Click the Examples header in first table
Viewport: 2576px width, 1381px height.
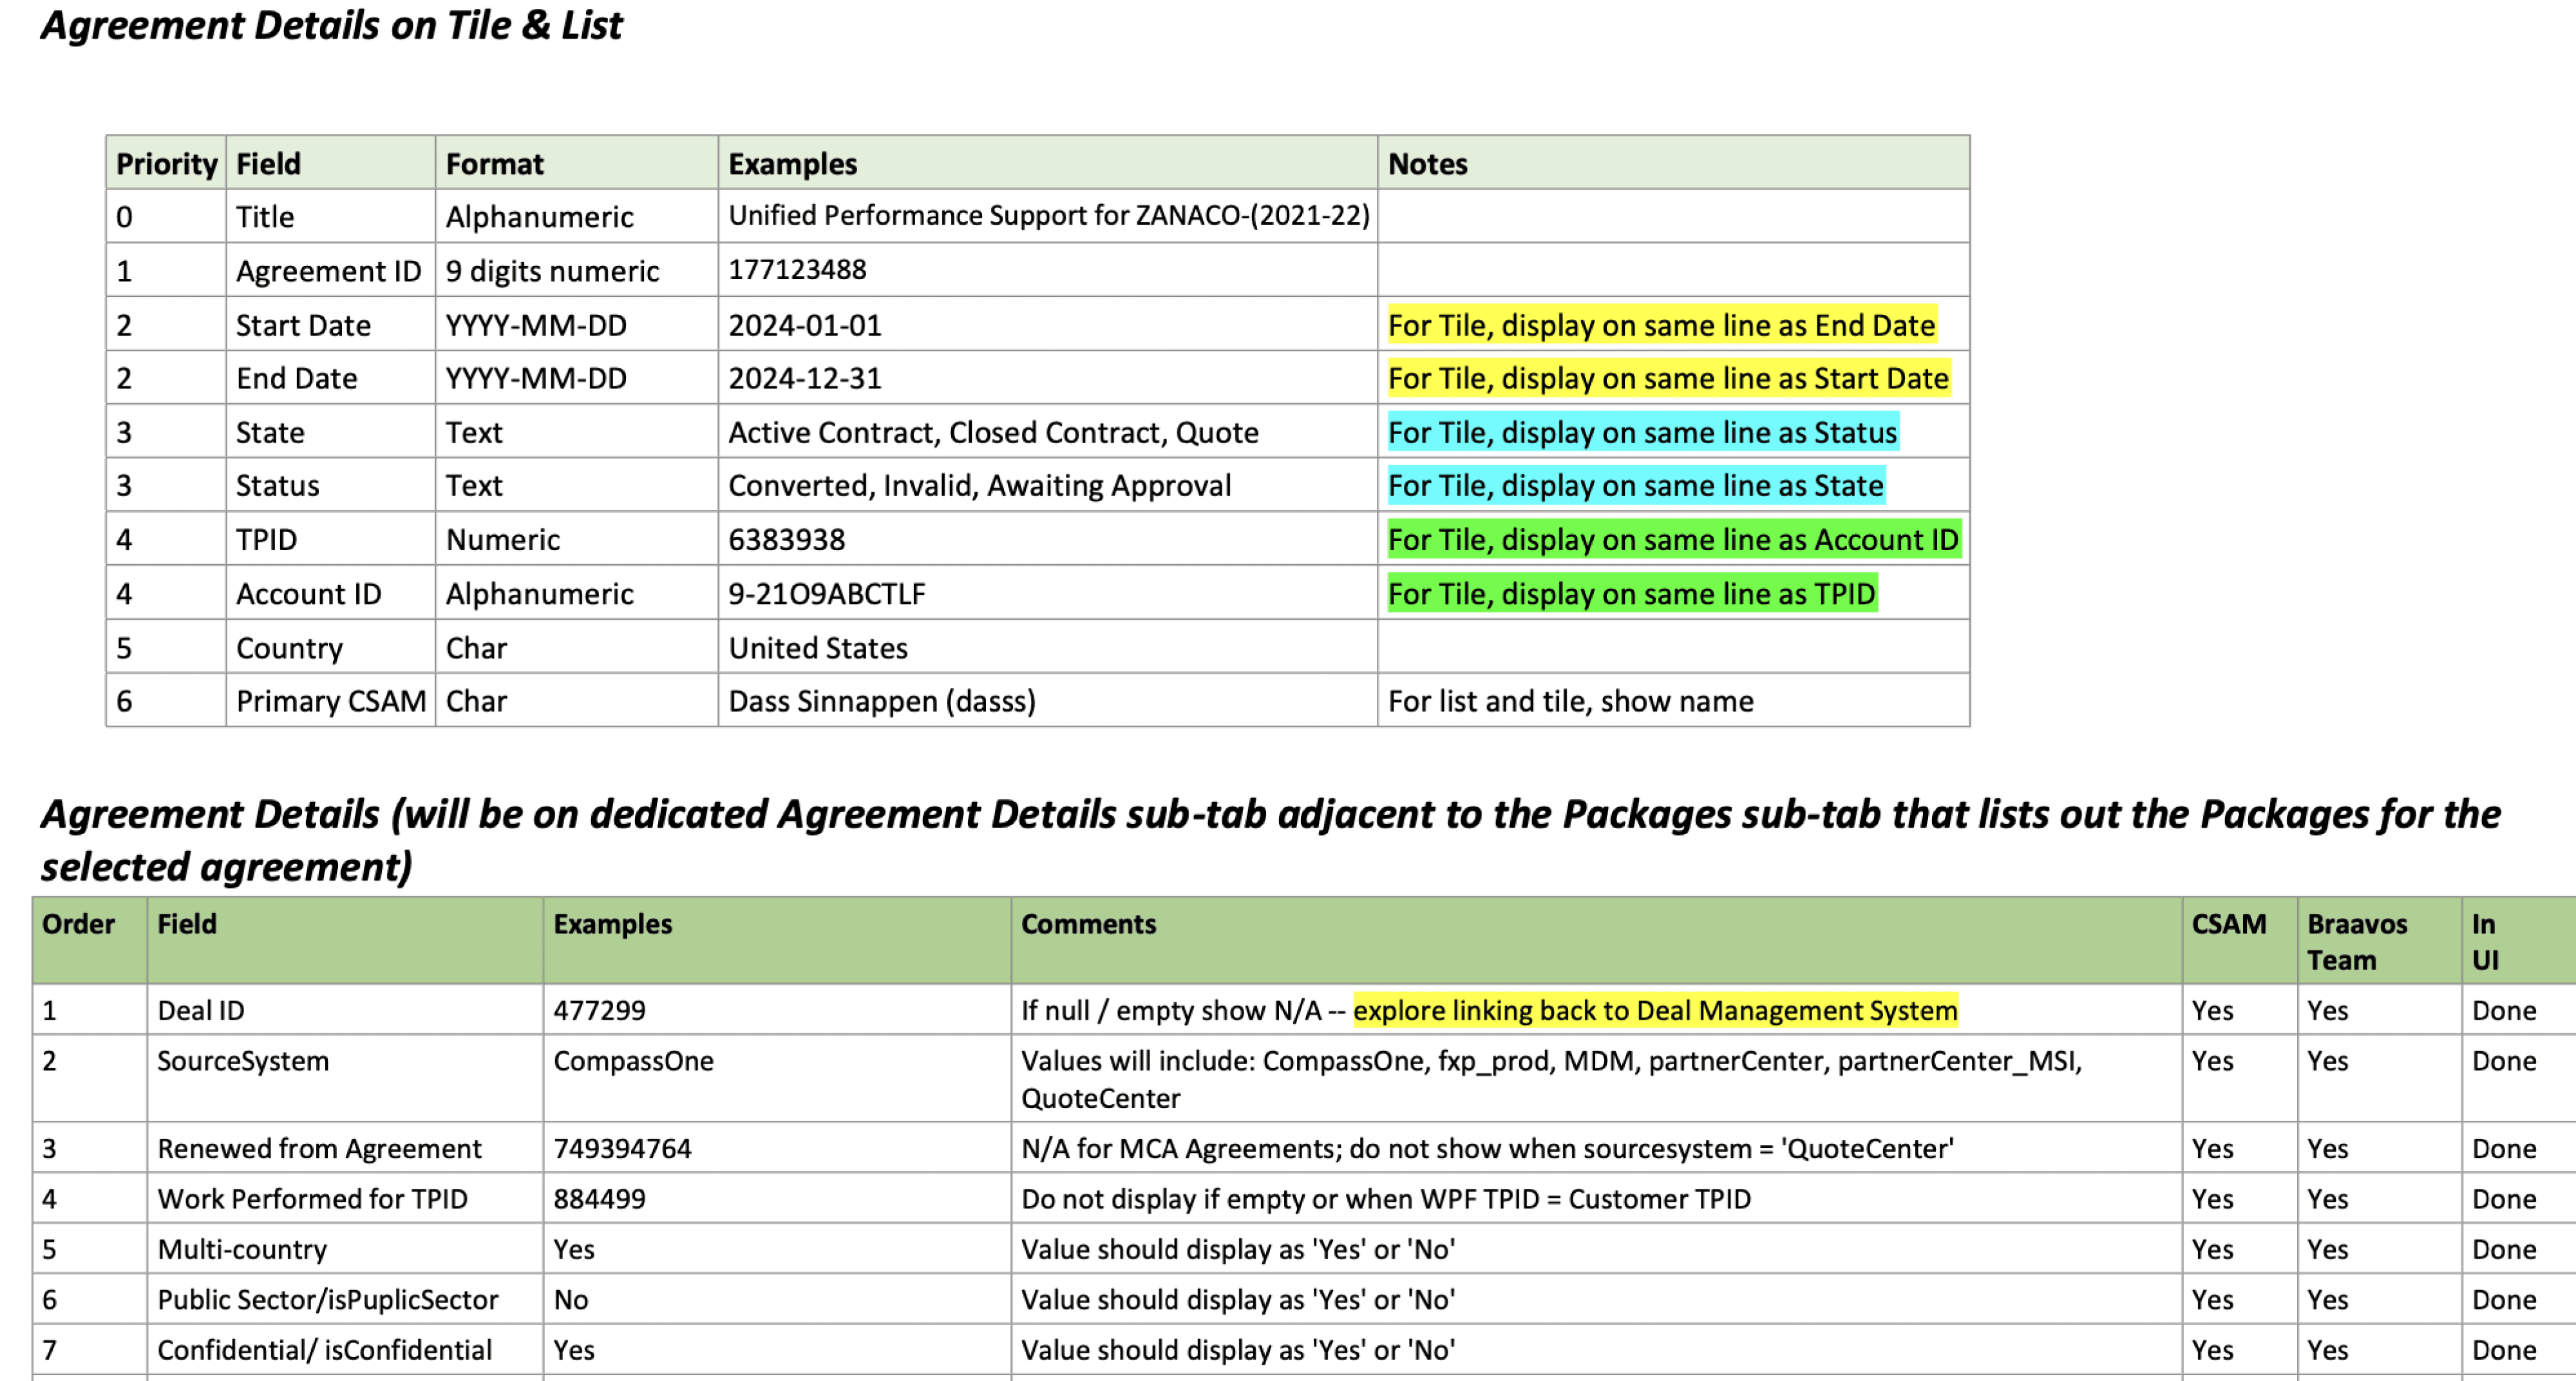[792, 164]
